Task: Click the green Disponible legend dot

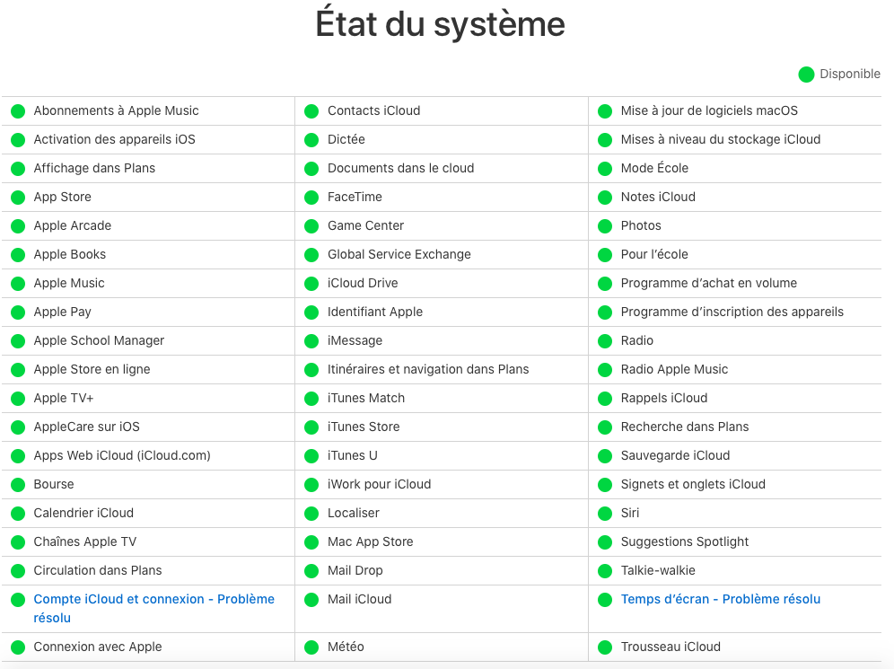Action: (806, 75)
